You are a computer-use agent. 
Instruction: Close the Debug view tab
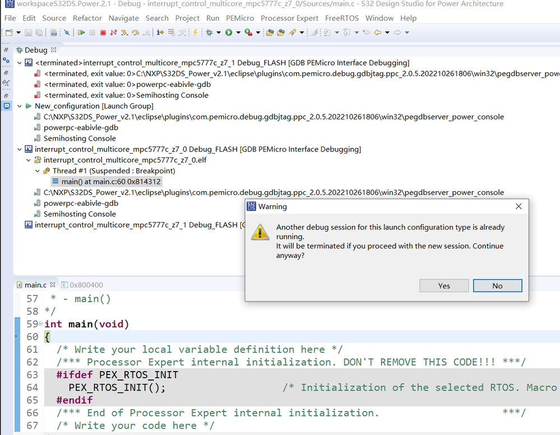click(54, 50)
